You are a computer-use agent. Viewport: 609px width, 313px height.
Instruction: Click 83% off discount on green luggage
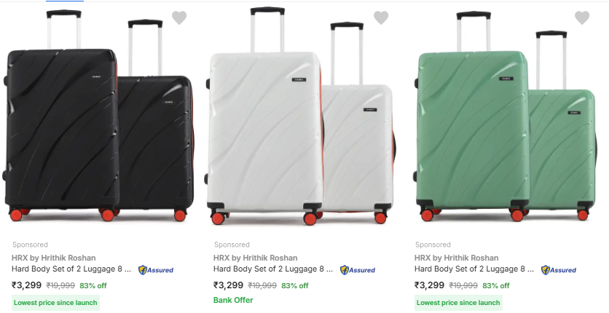[x=496, y=285]
